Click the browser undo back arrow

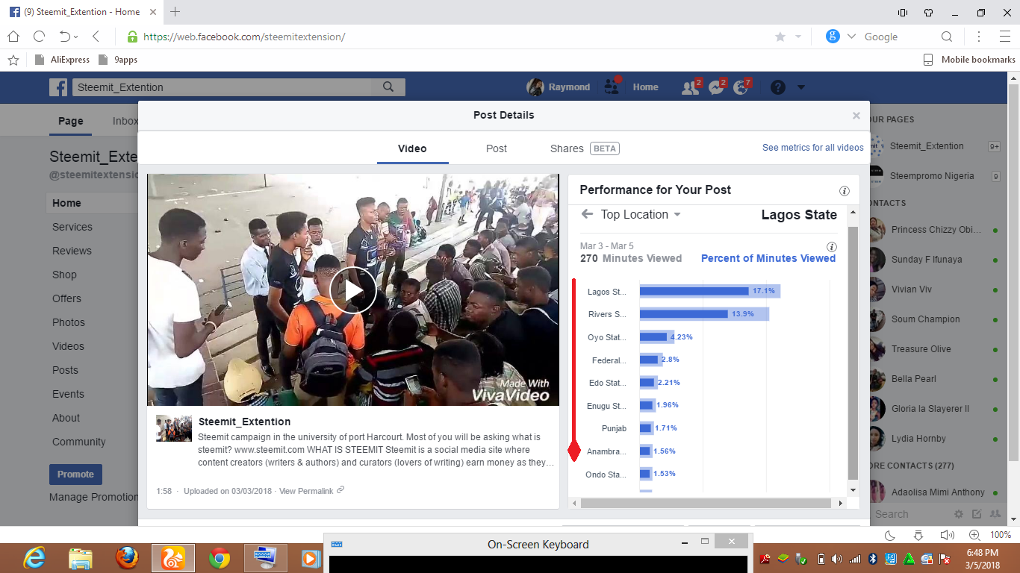[x=65, y=37]
